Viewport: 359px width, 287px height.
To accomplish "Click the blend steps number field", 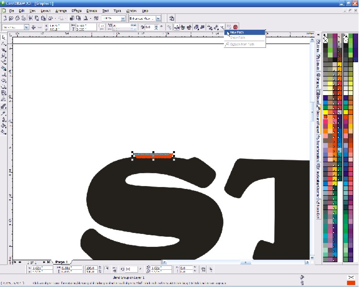I will [122, 26].
